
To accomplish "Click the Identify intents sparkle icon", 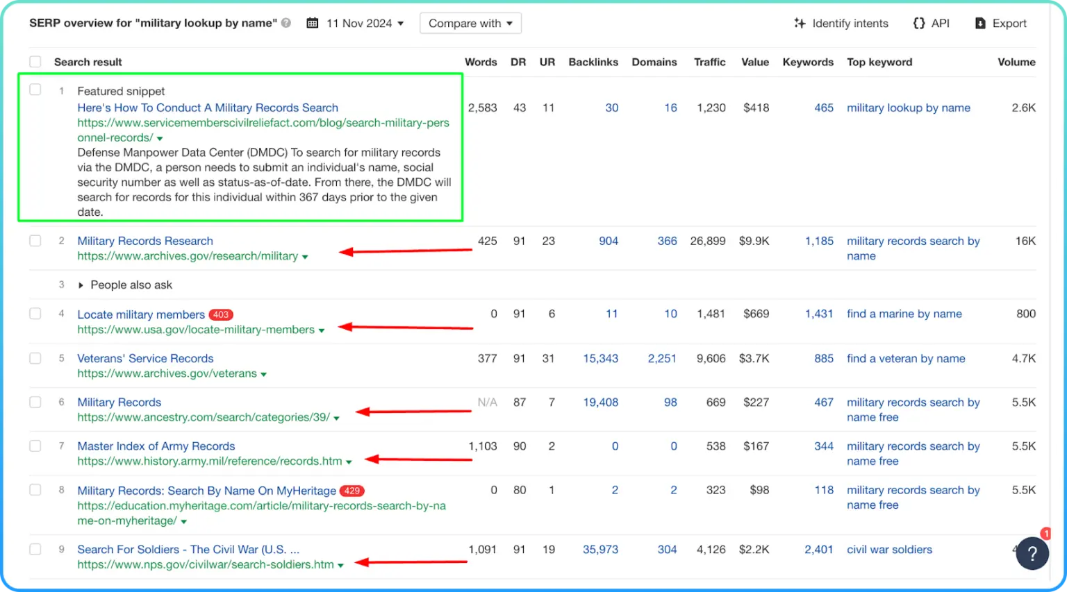I will pos(800,24).
